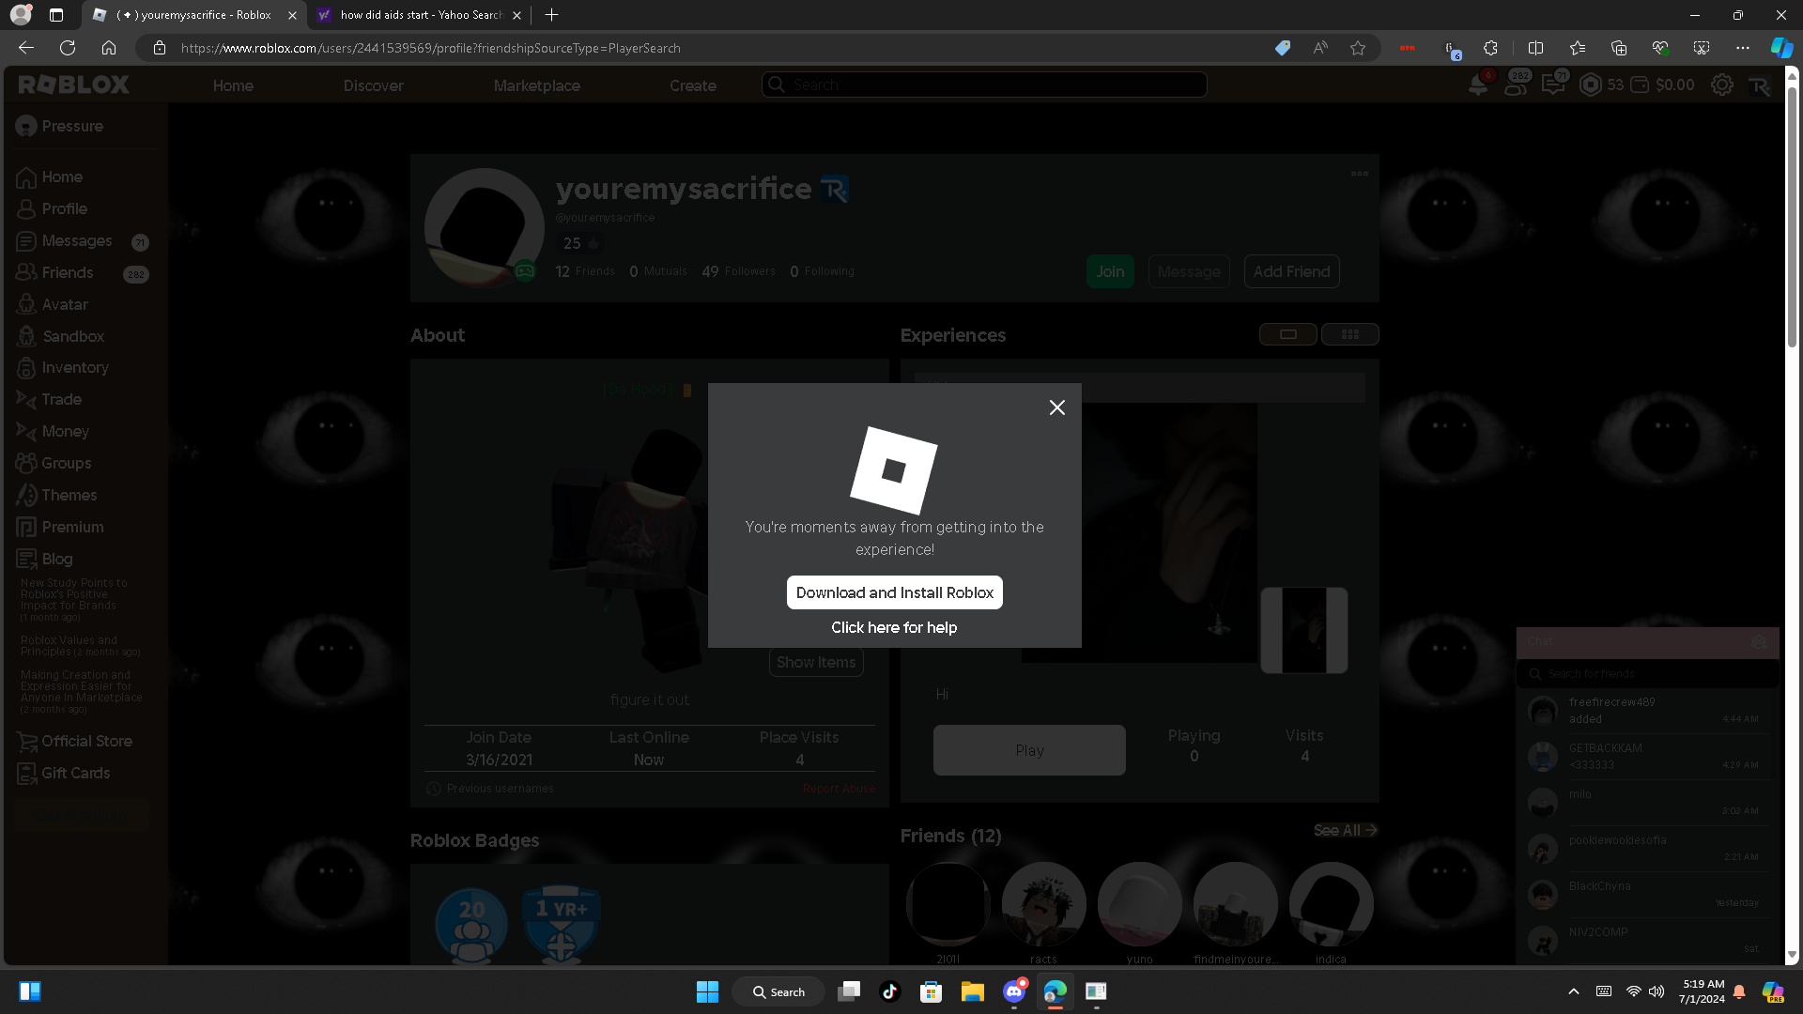This screenshot has height=1014, width=1803.
Task: Go to Marketplace in the top navigation
Action: 537,85
